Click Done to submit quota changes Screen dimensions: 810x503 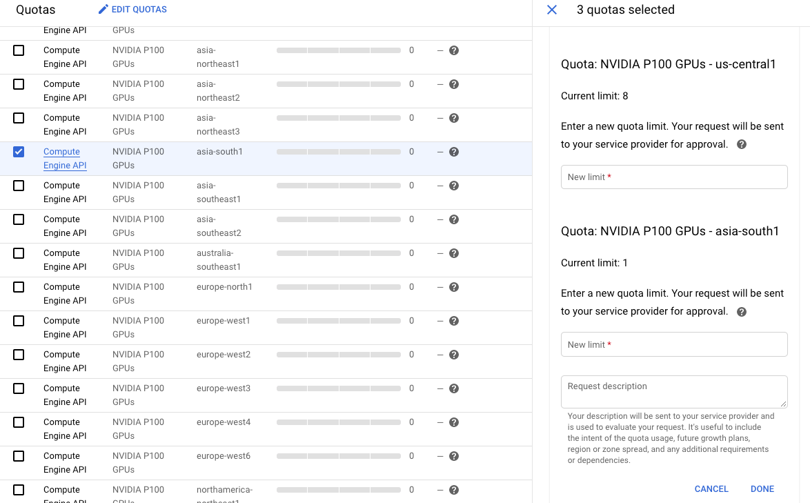point(762,489)
